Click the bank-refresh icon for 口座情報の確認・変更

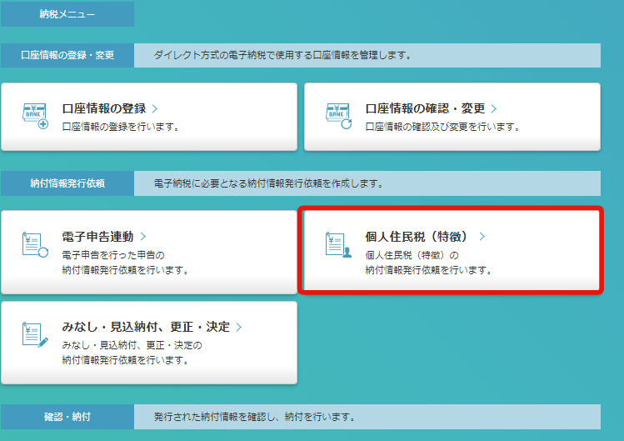339,117
